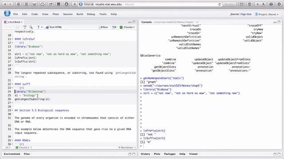Open the File menu
Screen dimensions: 284x159
point(16,14)
